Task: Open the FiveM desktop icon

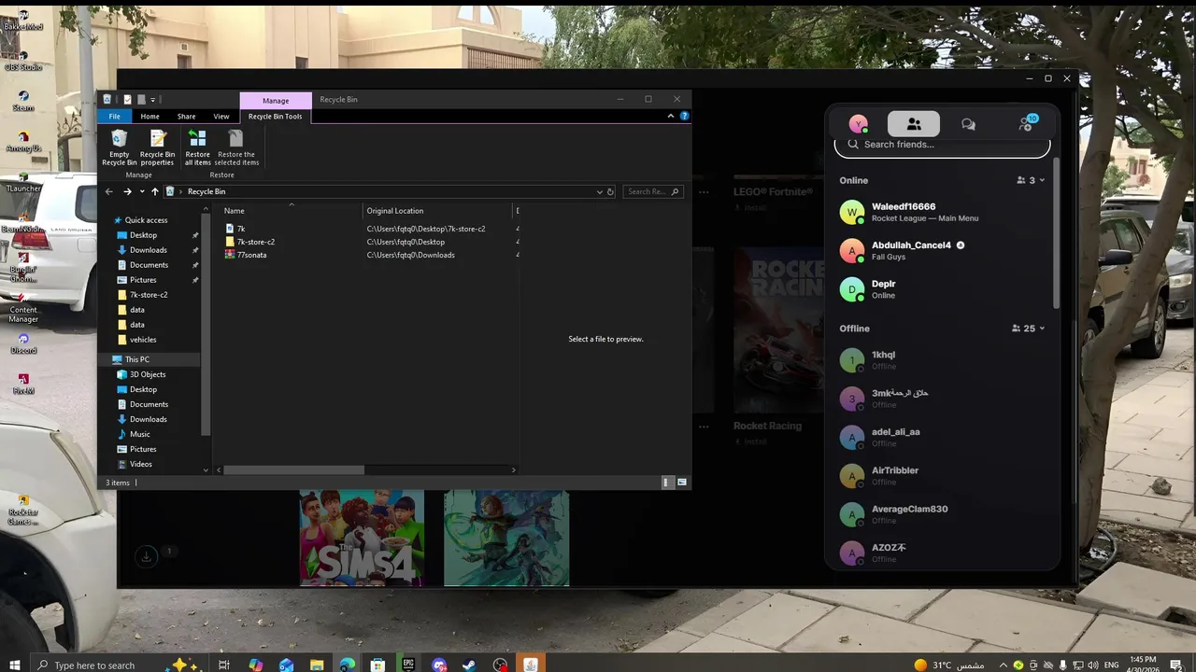Action: (x=23, y=383)
